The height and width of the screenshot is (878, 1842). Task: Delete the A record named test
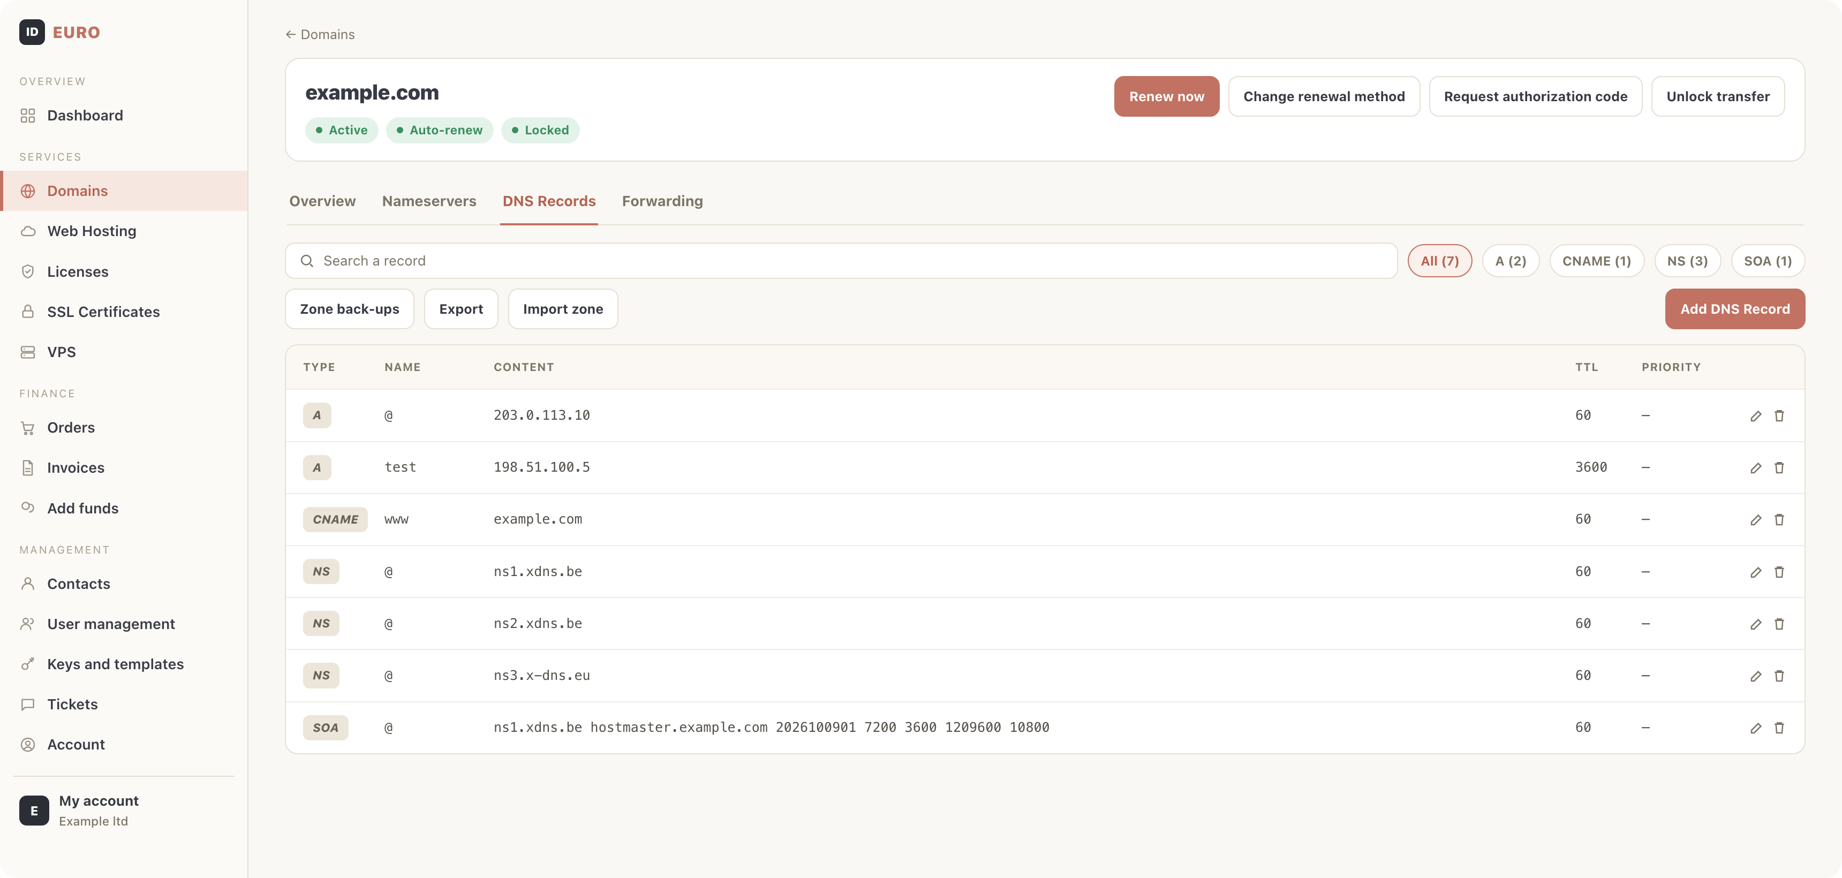(x=1779, y=467)
